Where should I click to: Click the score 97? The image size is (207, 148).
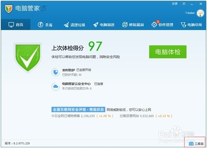coord(95,46)
